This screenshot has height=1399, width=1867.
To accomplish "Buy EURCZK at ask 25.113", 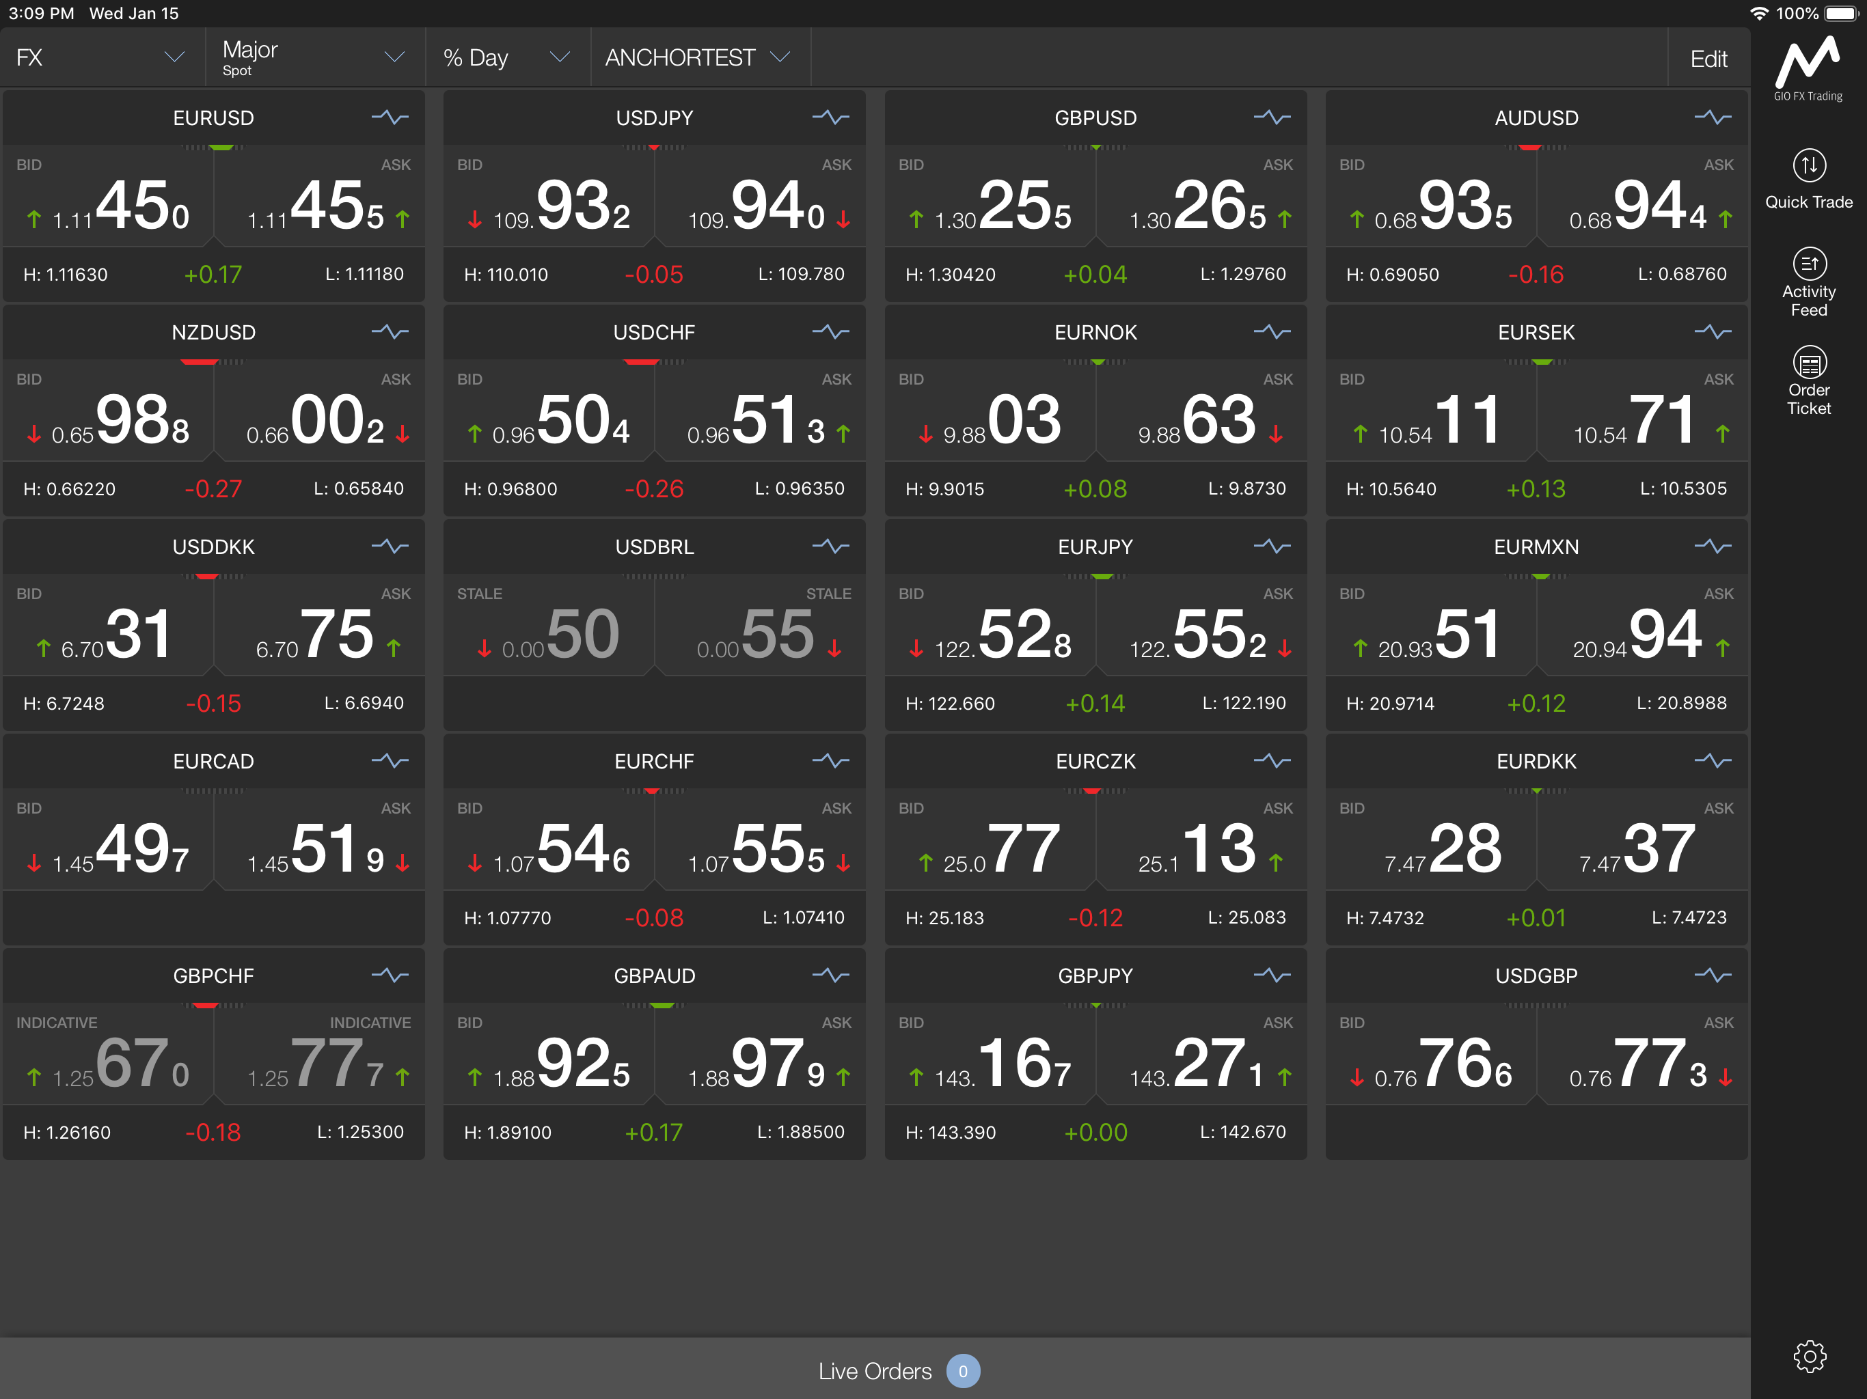I will (x=1201, y=839).
